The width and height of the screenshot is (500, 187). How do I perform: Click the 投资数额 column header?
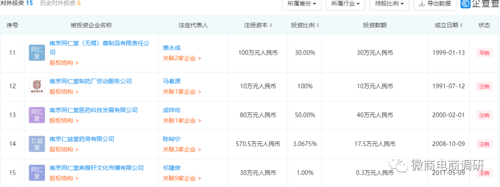(375, 25)
